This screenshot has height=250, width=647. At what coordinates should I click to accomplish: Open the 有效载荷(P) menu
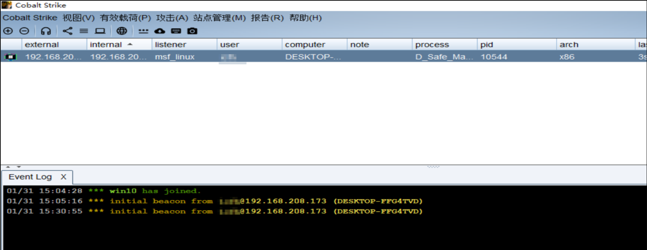[x=125, y=18]
